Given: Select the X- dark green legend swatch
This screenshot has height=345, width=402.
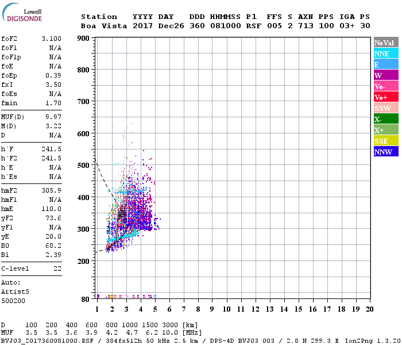Looking at the screenshot, I should tap(386, 119).
